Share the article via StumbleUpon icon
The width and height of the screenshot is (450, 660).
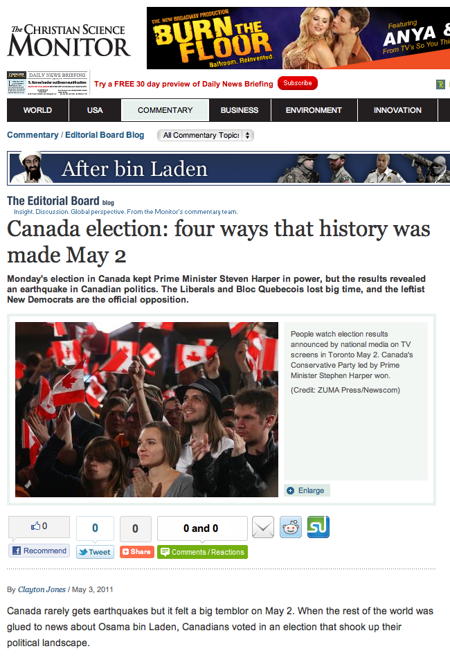(318, 527)
